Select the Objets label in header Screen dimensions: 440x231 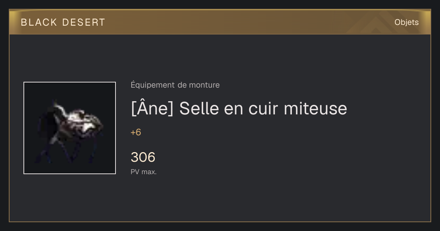[x=406, y=22]
